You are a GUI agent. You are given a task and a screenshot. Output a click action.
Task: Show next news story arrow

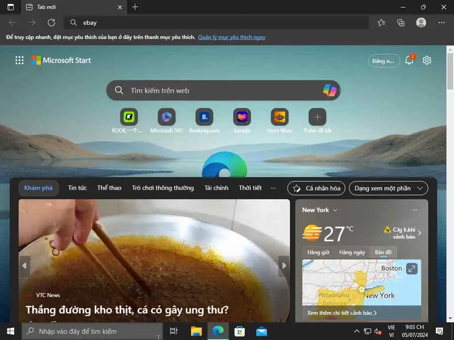284,266
